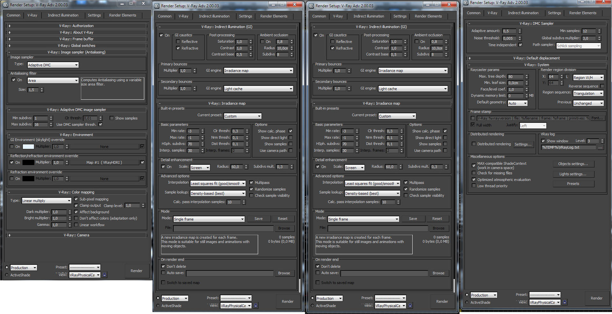The height and width of the screenshot is (314, 612).
Task: Click Lights settings... button
Action: pos(573,174)
